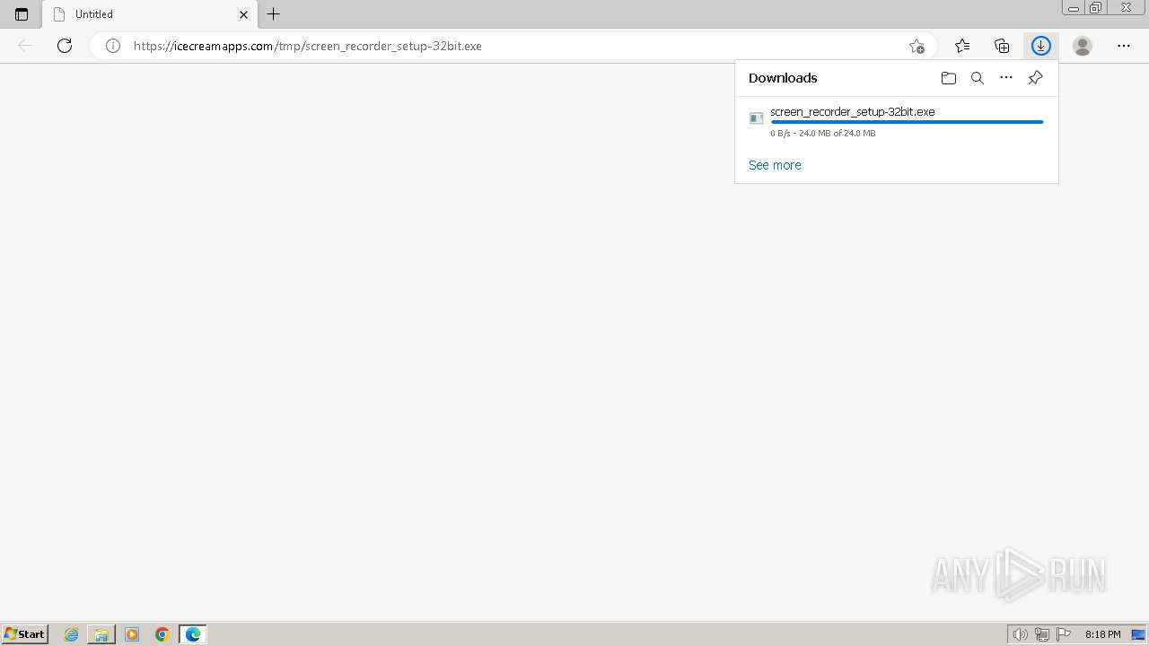Click the download progress bar
The width and height of the screenshot is (1149, 646).
[908, 122]
